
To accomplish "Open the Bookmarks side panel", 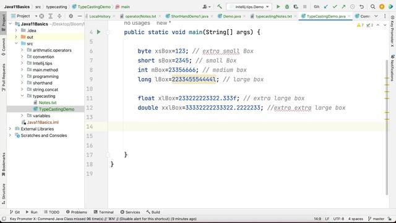I will point(4,165).
